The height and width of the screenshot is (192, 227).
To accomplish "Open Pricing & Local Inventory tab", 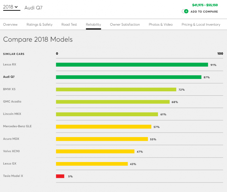I will tap(201, 25).
